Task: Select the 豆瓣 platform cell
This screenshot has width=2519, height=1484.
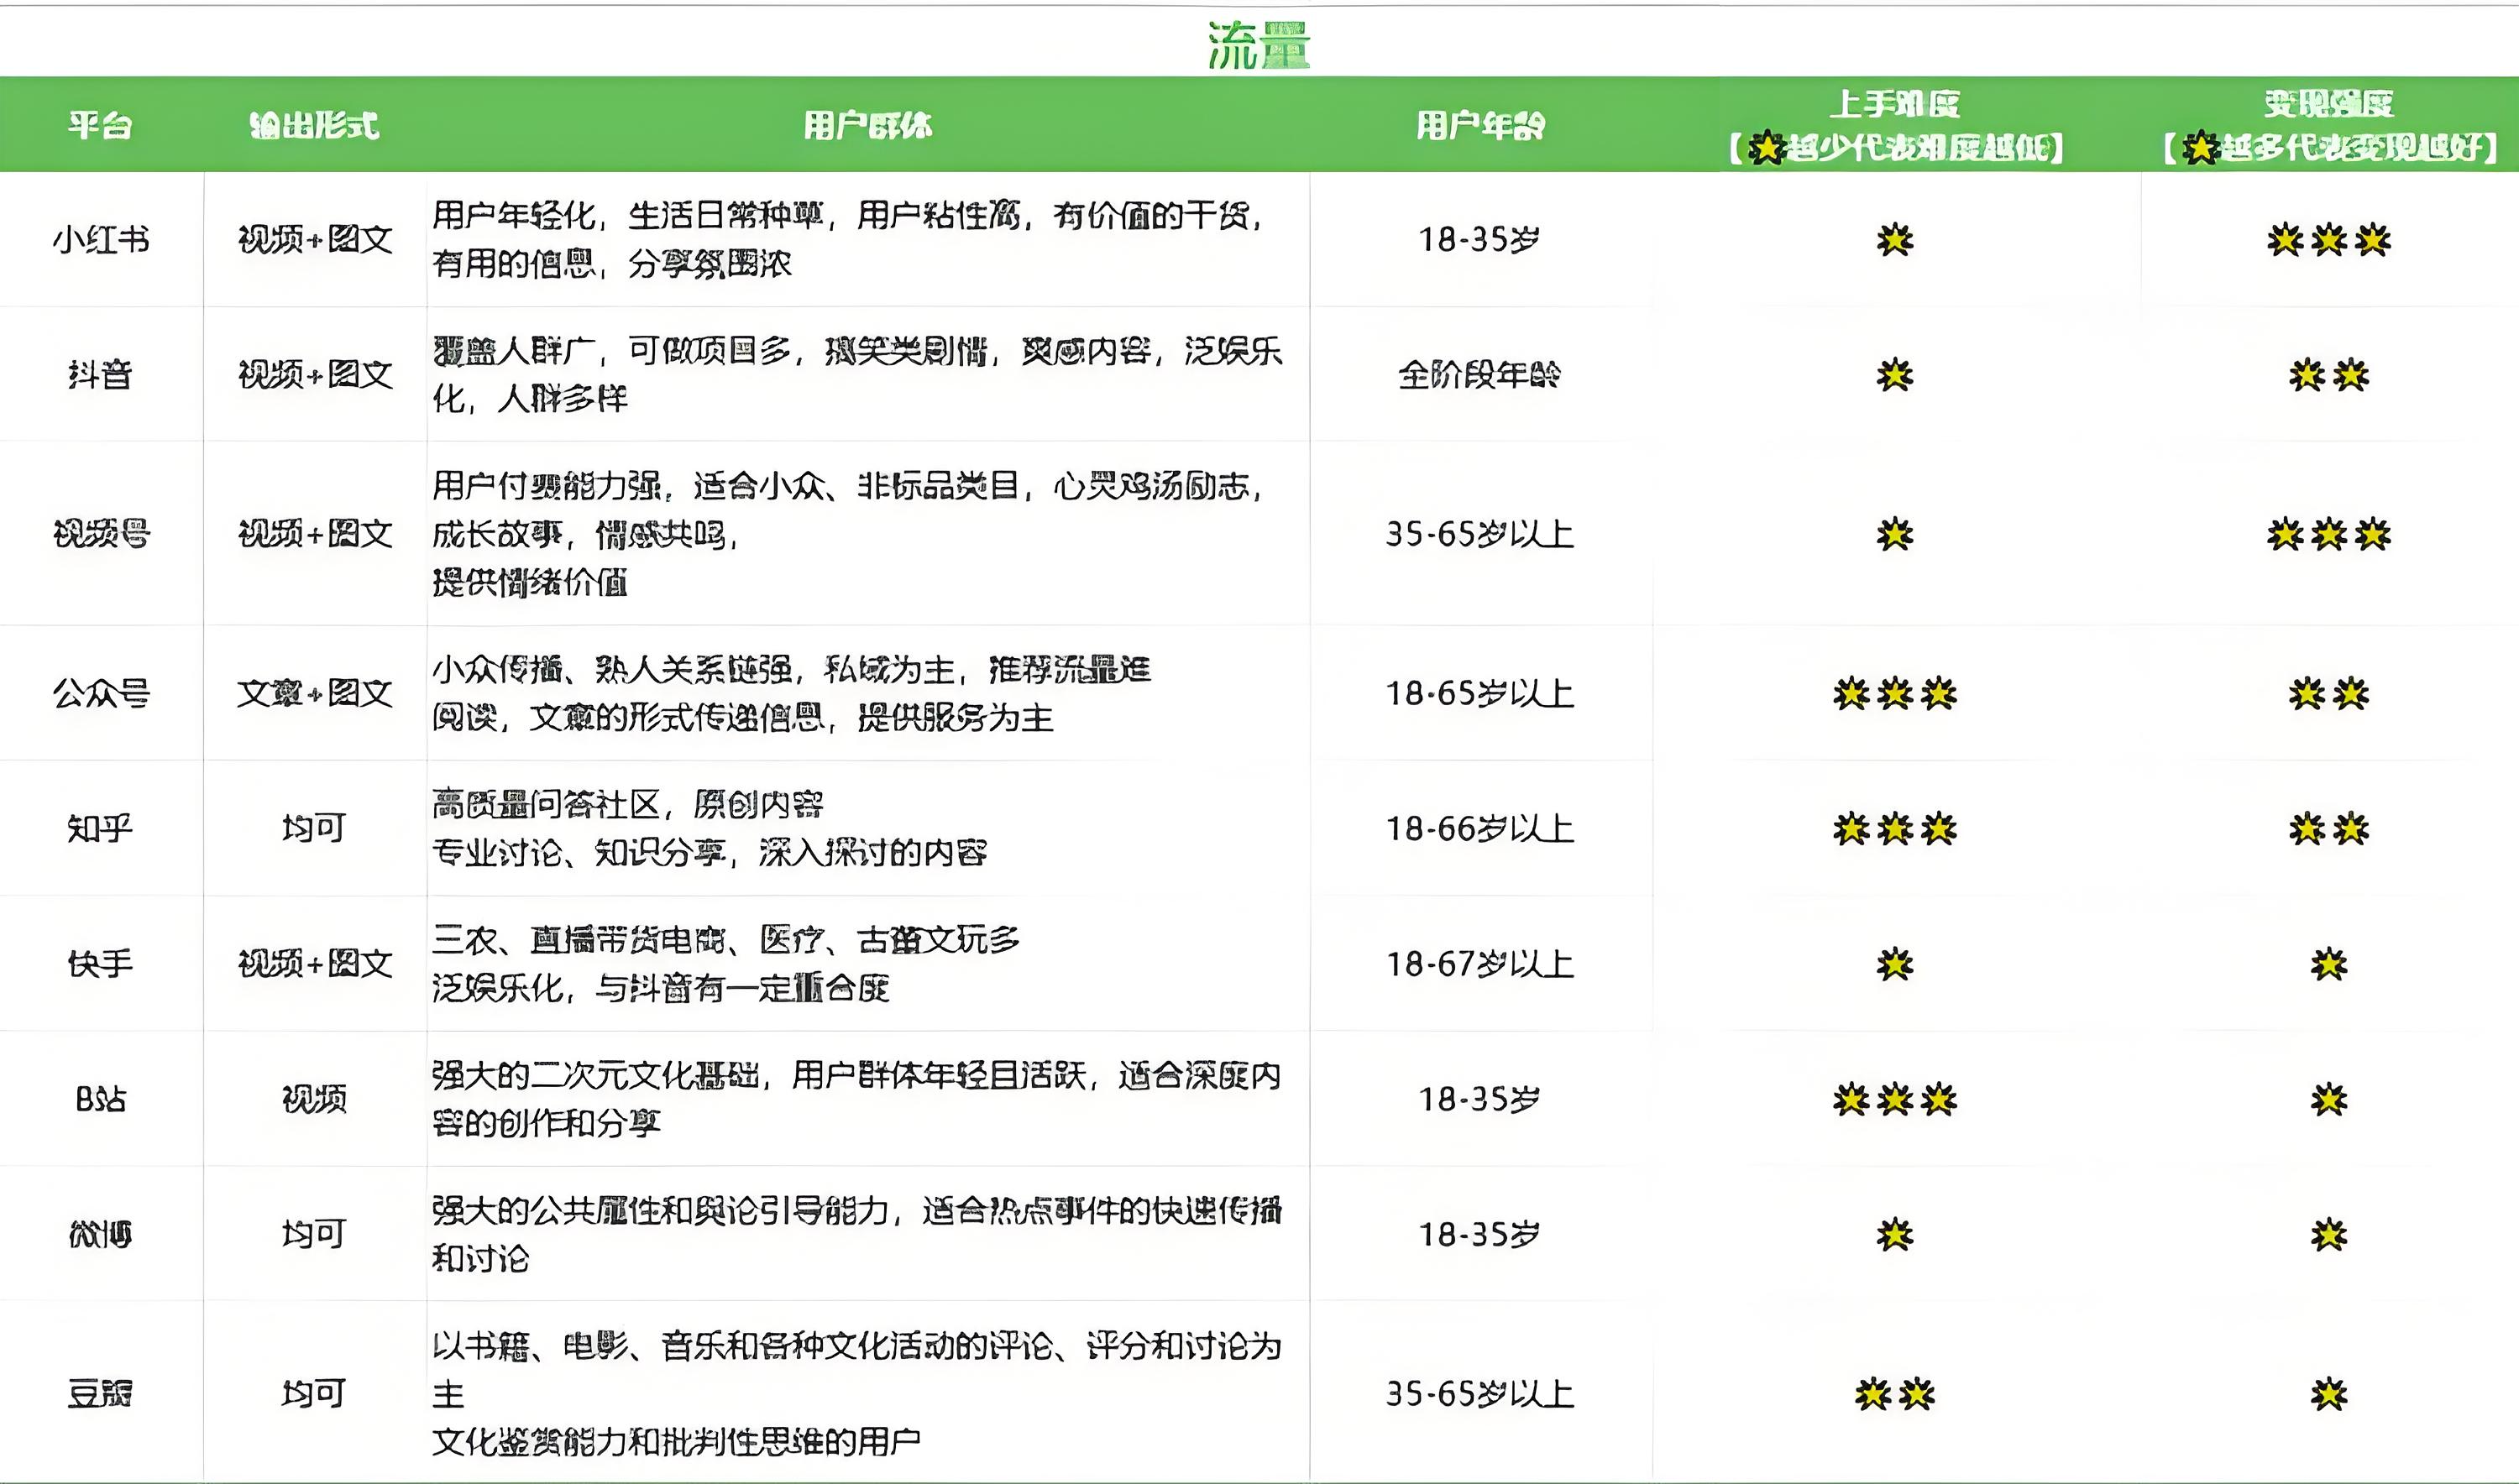Action: pos(100,1393)
